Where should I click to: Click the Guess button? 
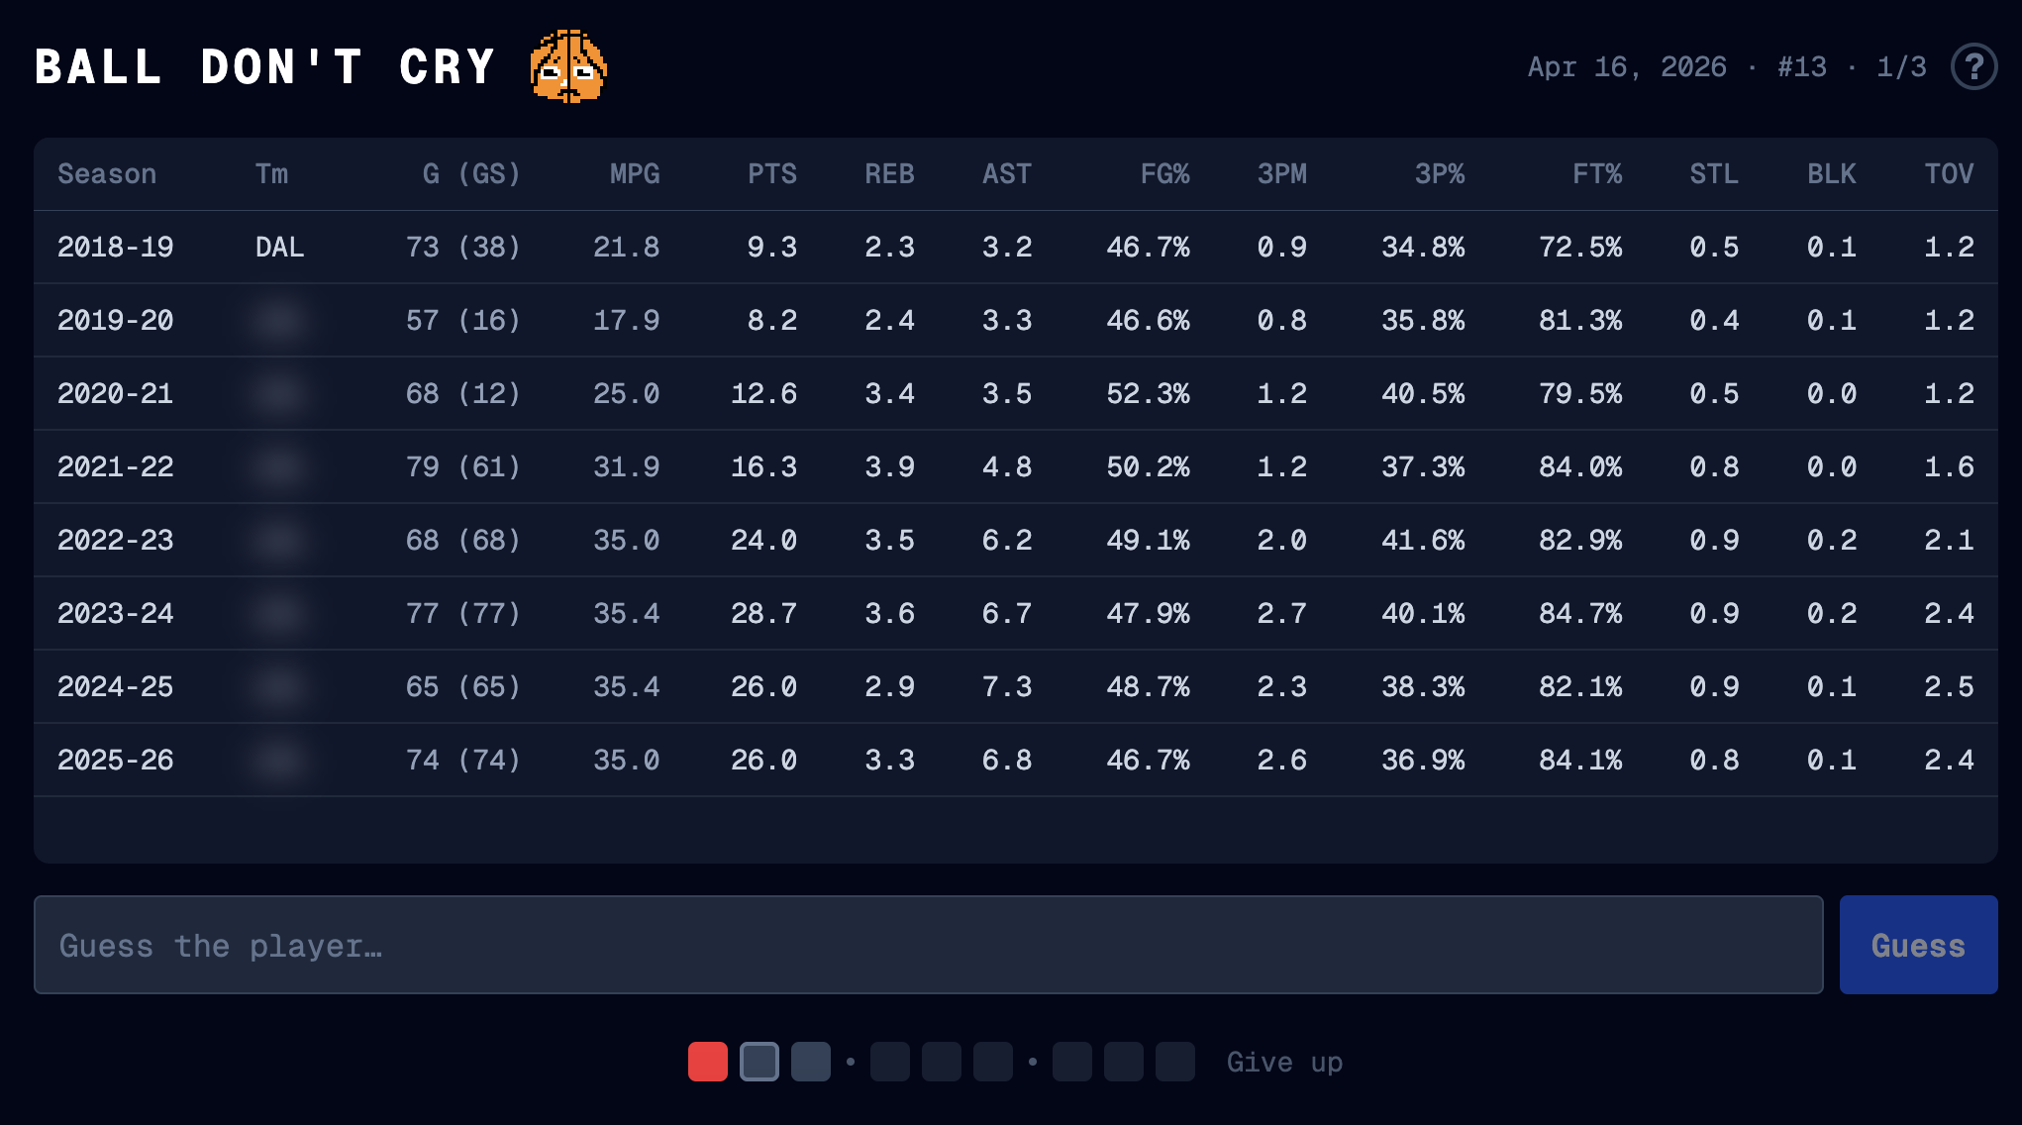[x=1918, y=945]
